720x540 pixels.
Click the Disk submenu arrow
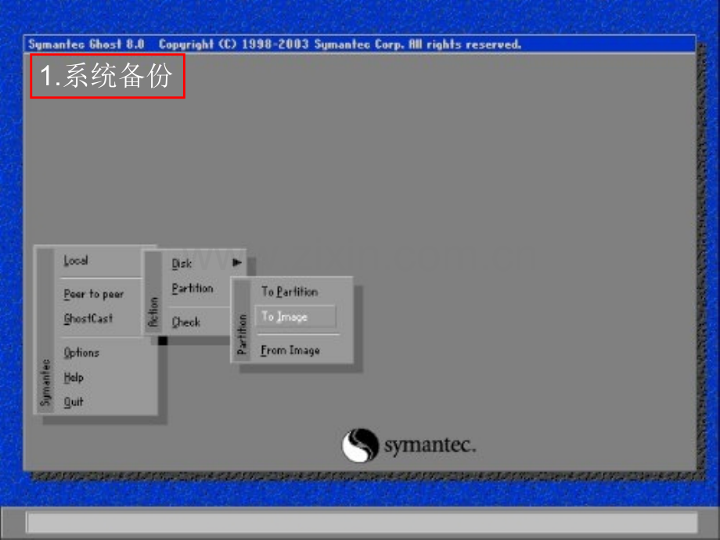(237, 263)
